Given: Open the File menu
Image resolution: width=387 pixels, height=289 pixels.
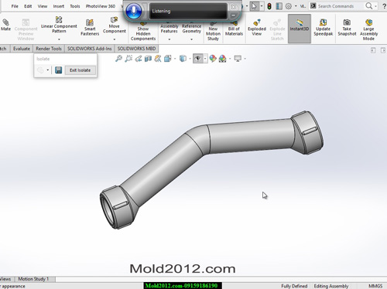Looking at the screenshot, I should pyautogui.click(x=15, y=6).
